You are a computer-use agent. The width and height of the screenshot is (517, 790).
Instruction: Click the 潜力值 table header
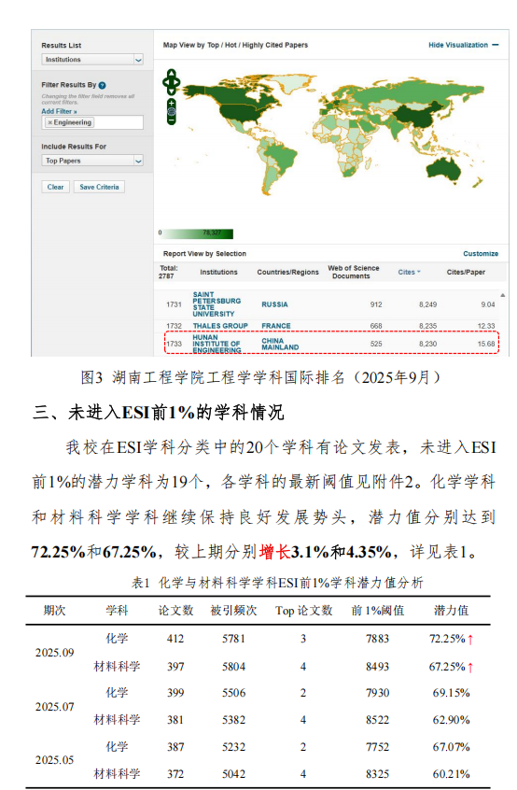pyautogui.click(x=451, y=610)
